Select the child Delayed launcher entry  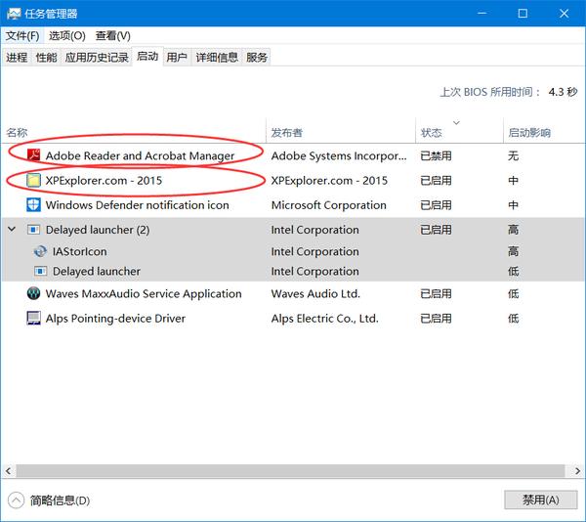click(x=97, y=271)
